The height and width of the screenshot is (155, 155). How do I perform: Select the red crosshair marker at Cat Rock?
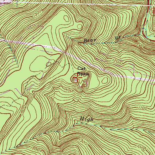pos(77,78)
